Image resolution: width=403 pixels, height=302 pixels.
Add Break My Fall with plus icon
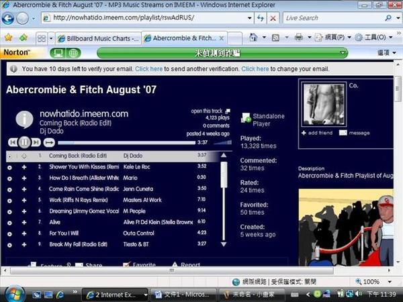(24, 245)
